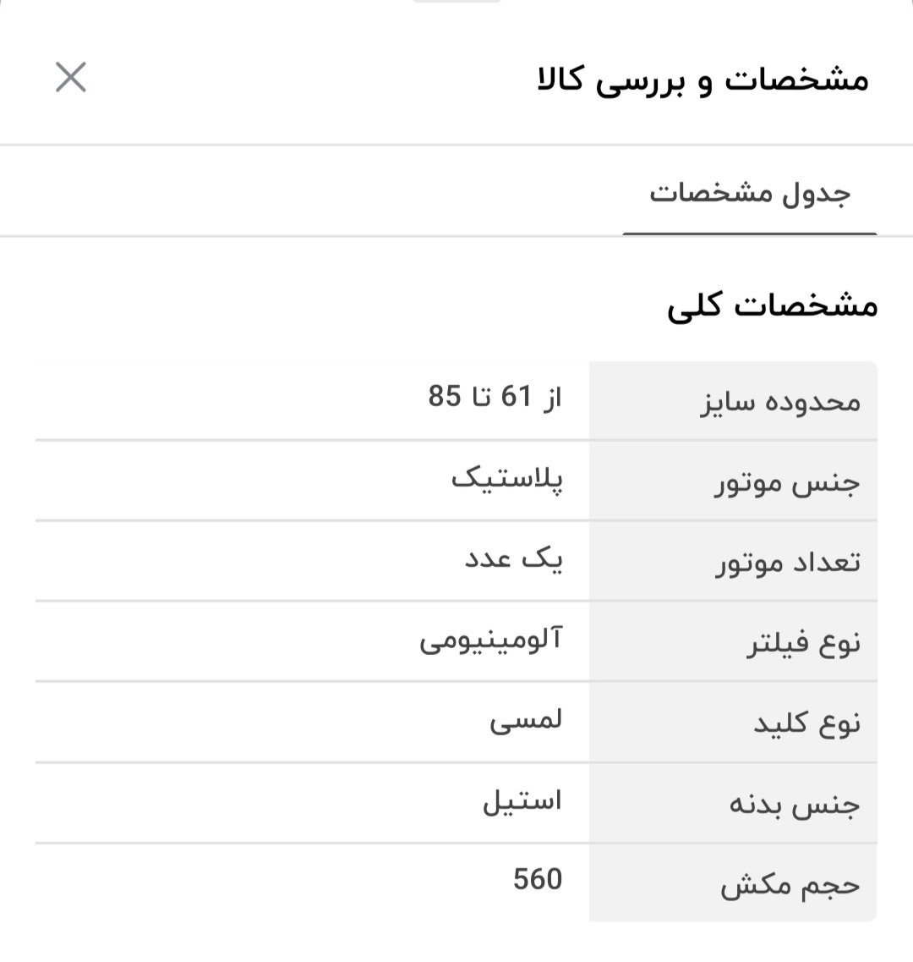Tap the value از 61 تا 85

point(495,396)
